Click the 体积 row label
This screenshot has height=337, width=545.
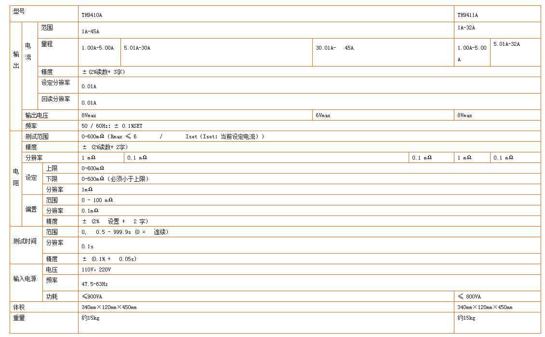pos(19,307)
